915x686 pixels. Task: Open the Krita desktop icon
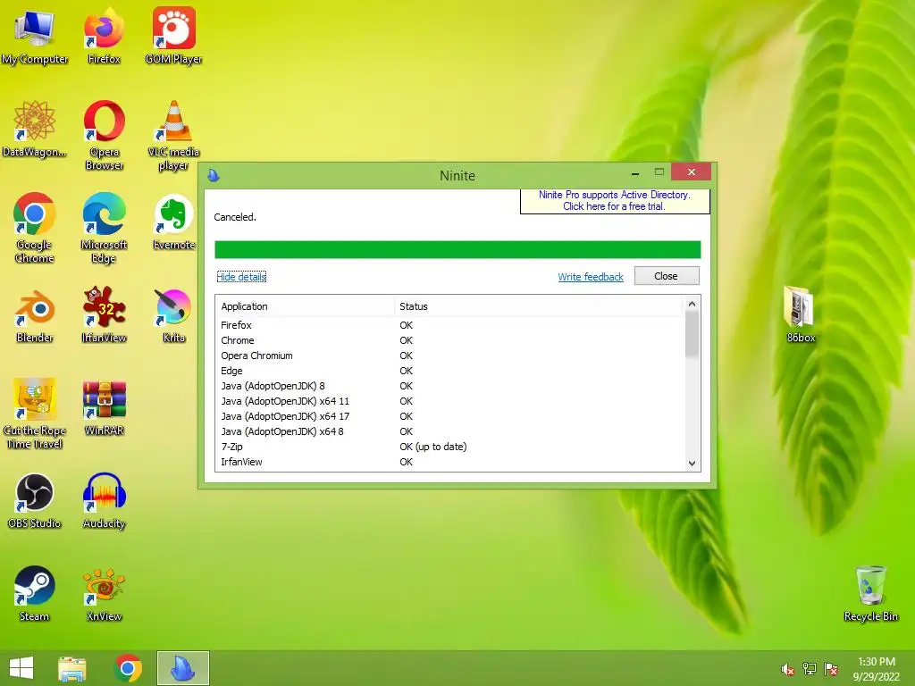pyautogui.click(x=173, y=315)
